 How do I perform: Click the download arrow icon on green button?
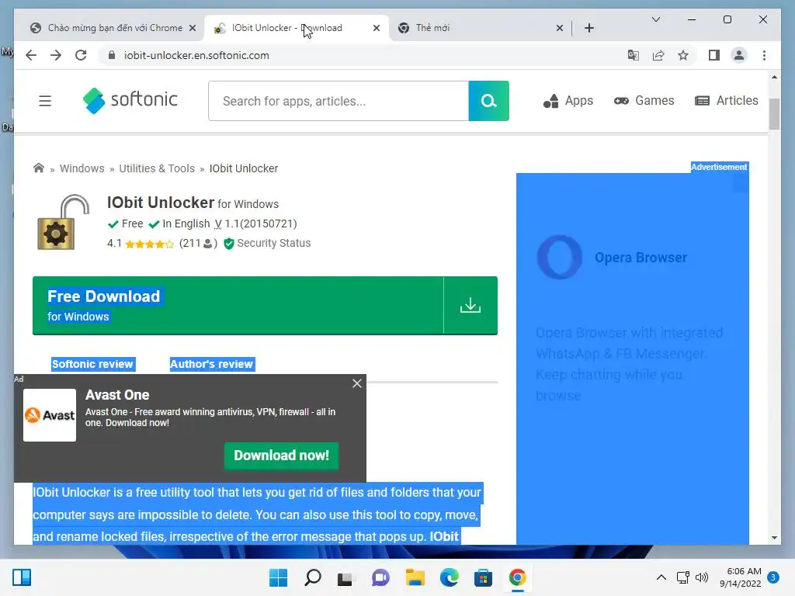coord(470,305)
